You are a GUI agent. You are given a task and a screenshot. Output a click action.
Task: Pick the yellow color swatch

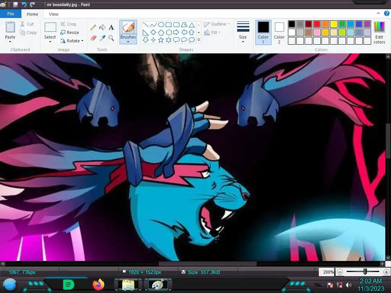coord(334,24)
